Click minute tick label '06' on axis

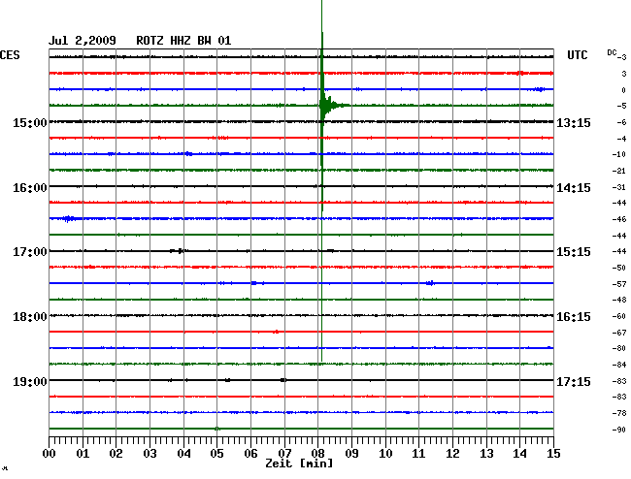click(x=250, y=453)
